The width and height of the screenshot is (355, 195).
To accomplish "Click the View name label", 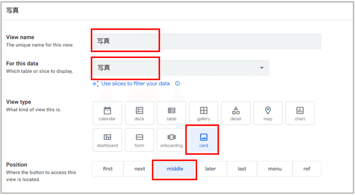I will (x=20, y=37).
